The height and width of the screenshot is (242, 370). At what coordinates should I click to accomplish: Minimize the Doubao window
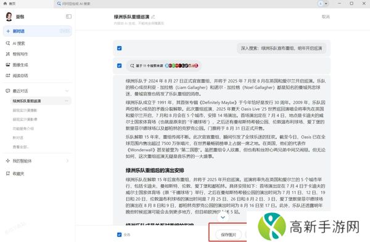coord(339,4)
